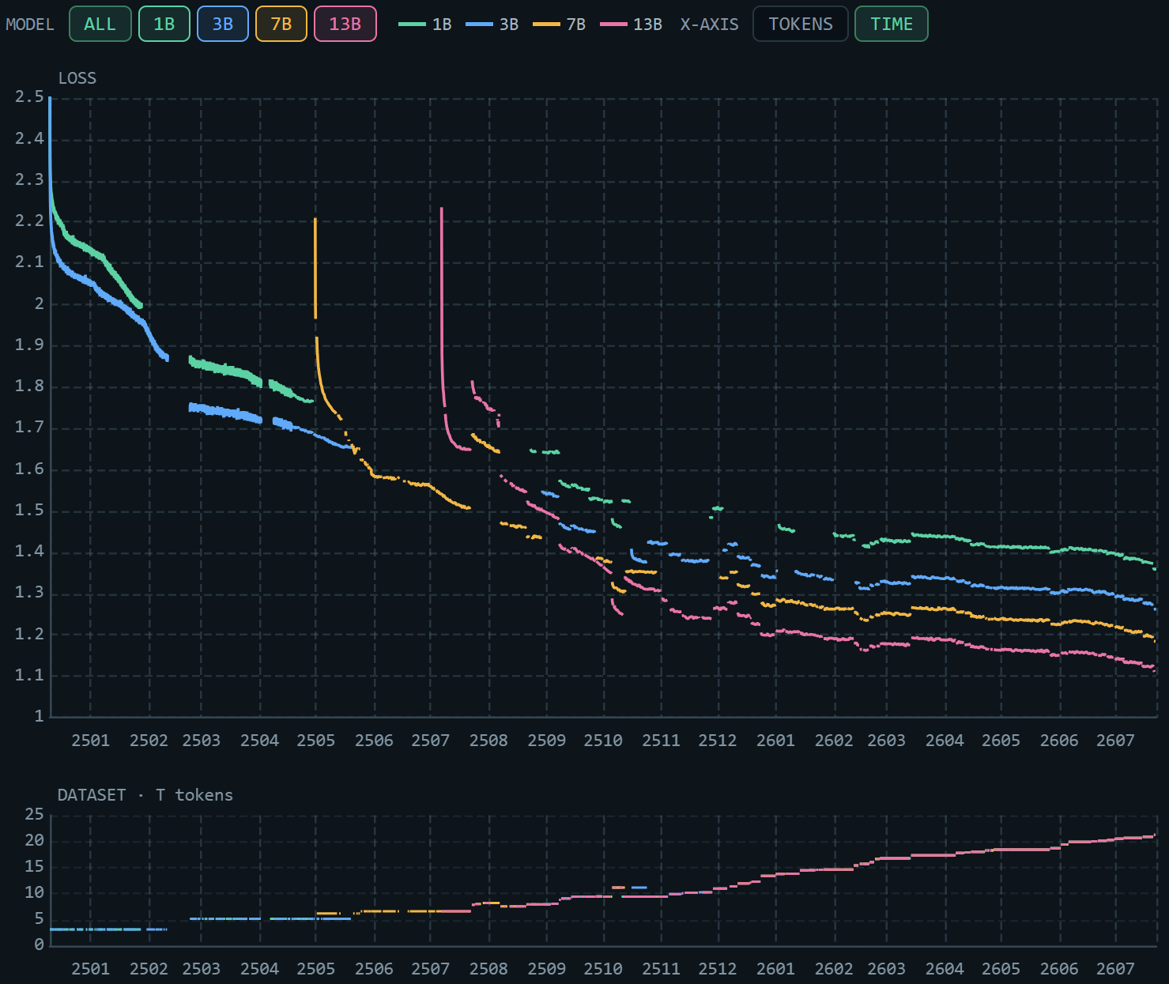Click the orange 7B legend line swatch
Screen dimensions: 1169x984
(x=546, y=25)
